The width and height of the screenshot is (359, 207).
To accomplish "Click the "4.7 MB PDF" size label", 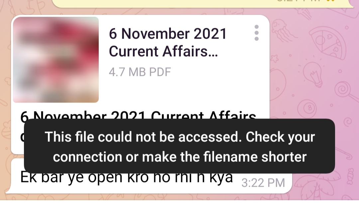I will point(140,72).
